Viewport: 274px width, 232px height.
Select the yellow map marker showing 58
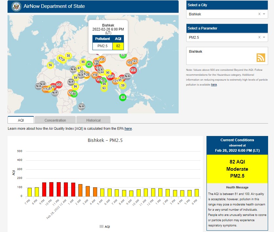68,56
